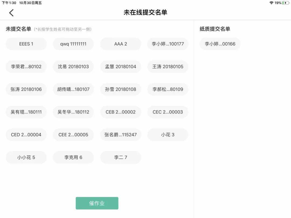The width and height of the screenshot is (291, 218).
Task: Select student chip 沈易 20180103
Action: (73, 66)
